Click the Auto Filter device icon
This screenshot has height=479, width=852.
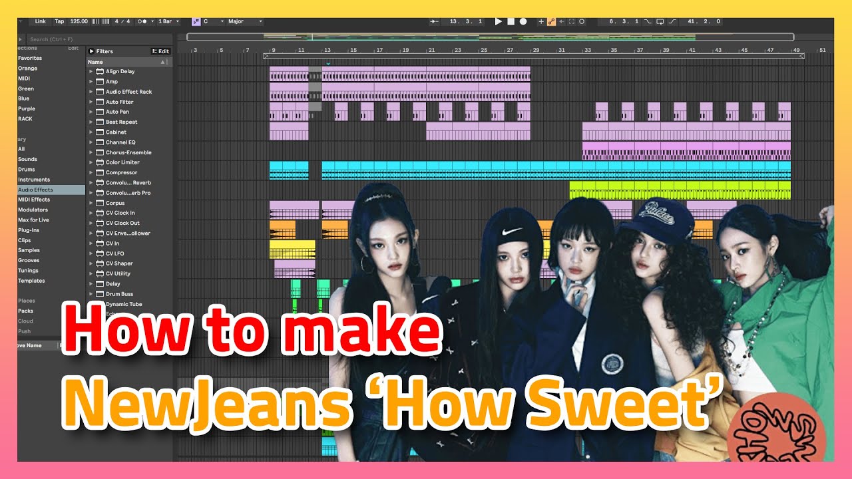[100, 102]
